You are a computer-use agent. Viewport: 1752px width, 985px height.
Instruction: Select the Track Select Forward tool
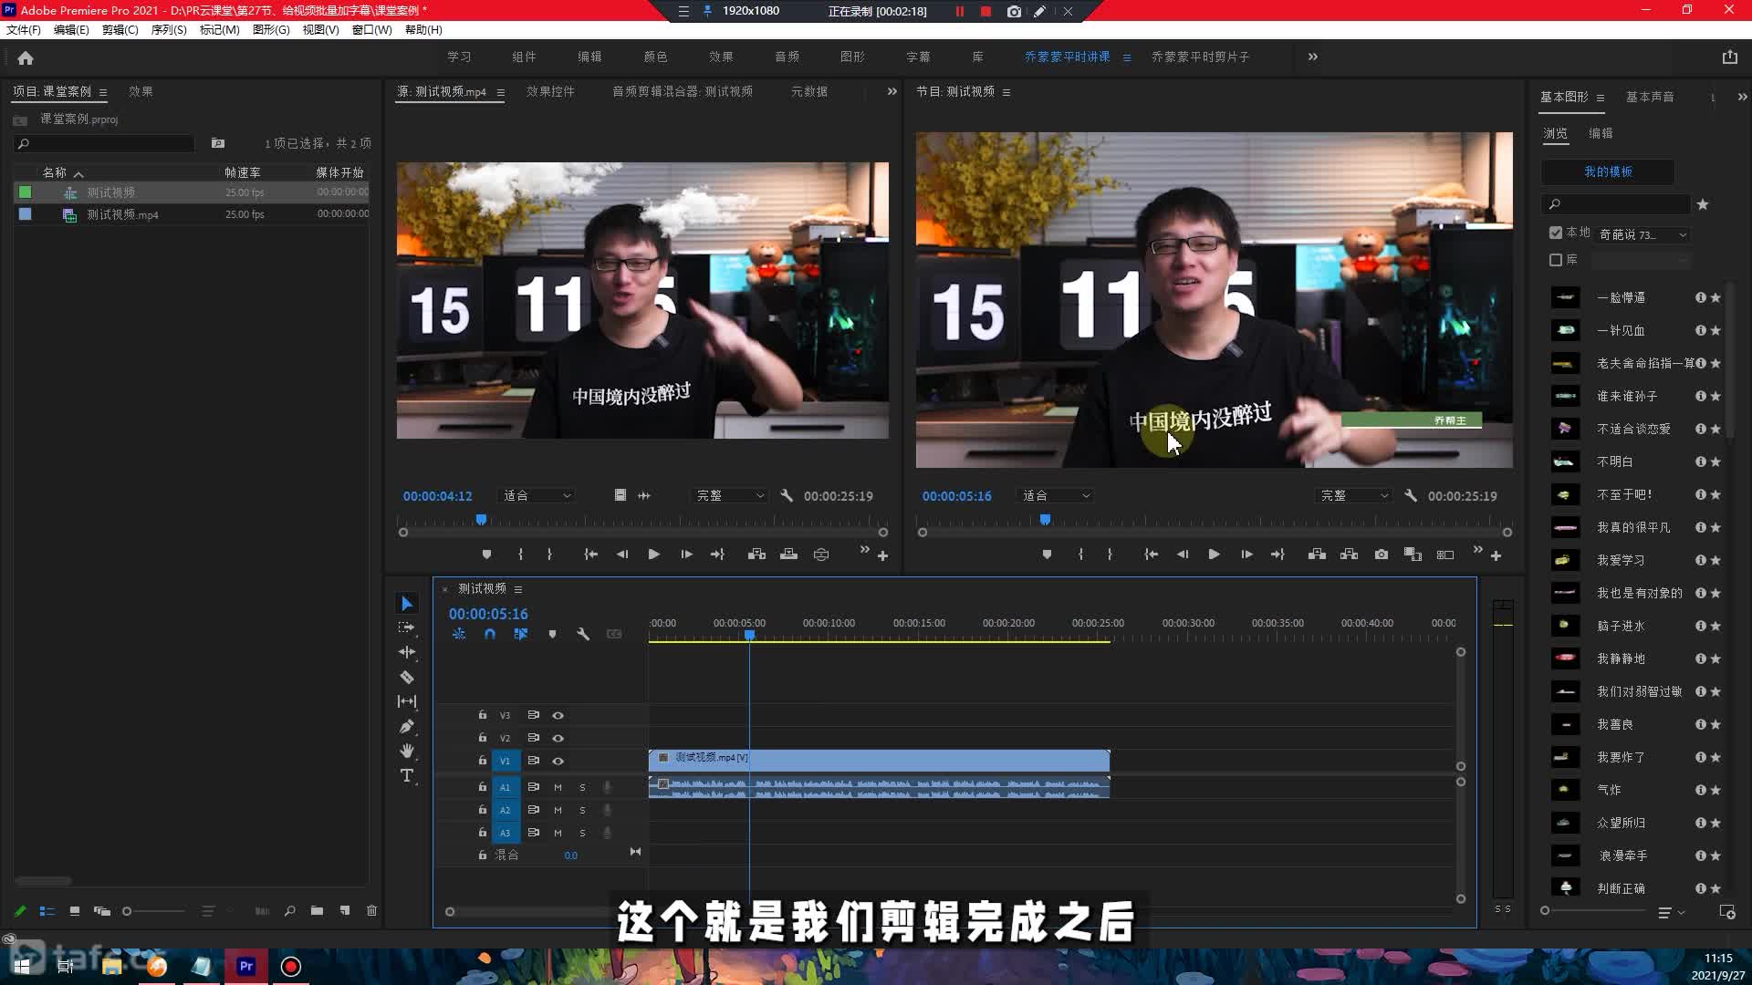click(x=407, y=627)
